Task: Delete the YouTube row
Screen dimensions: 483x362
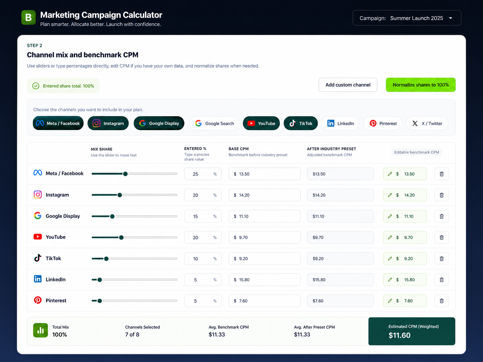Action: pos(442,237)
